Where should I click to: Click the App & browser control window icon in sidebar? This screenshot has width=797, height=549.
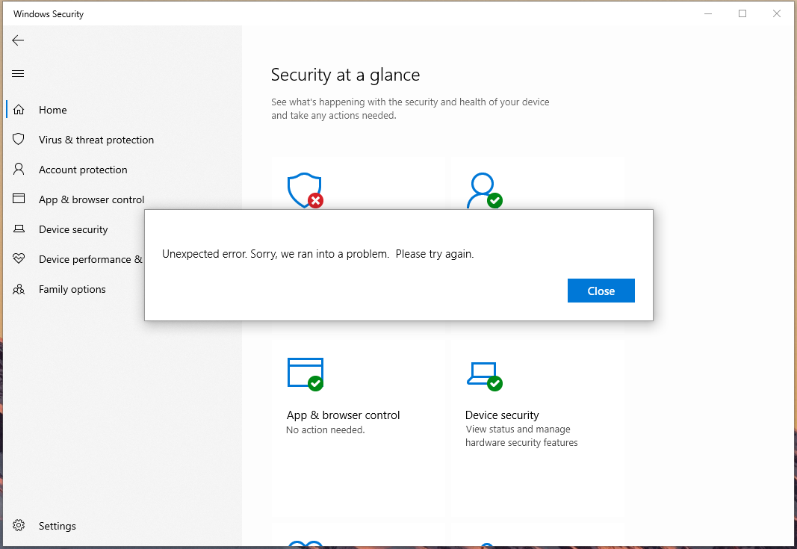tap(19, 199)
